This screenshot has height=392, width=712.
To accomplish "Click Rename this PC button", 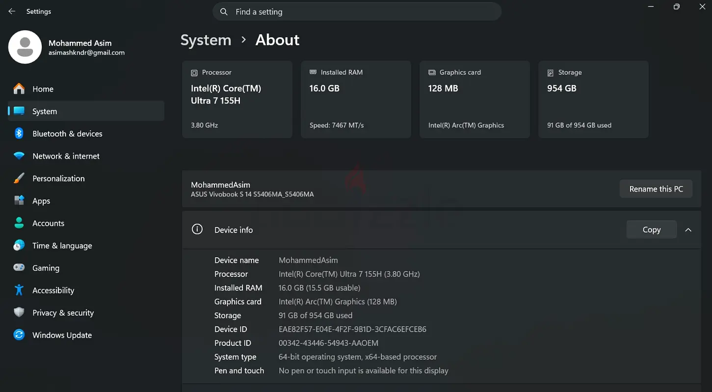I will click(656, 189).
